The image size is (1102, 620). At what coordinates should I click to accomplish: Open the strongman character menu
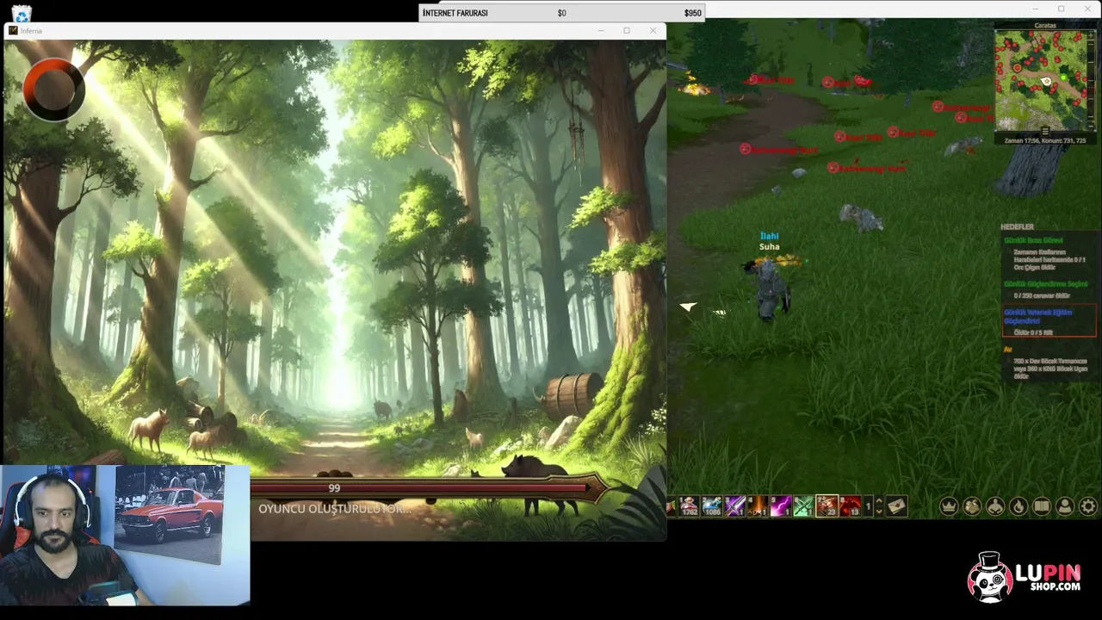(x=995, y=506)
